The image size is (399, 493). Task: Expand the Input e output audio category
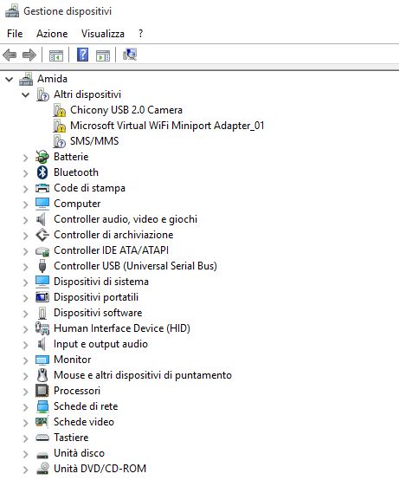click(26, 345)
